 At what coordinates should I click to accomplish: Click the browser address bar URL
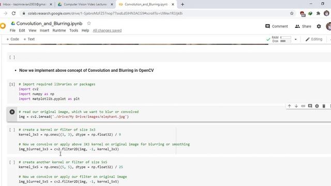click(x=105, y=13)
